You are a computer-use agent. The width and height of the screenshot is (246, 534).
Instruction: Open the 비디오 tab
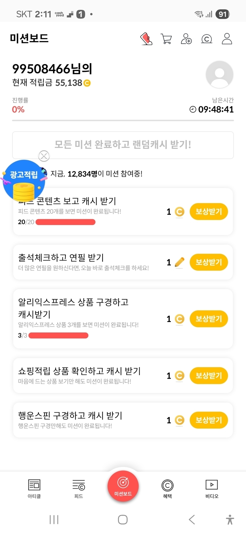(212, 489)
